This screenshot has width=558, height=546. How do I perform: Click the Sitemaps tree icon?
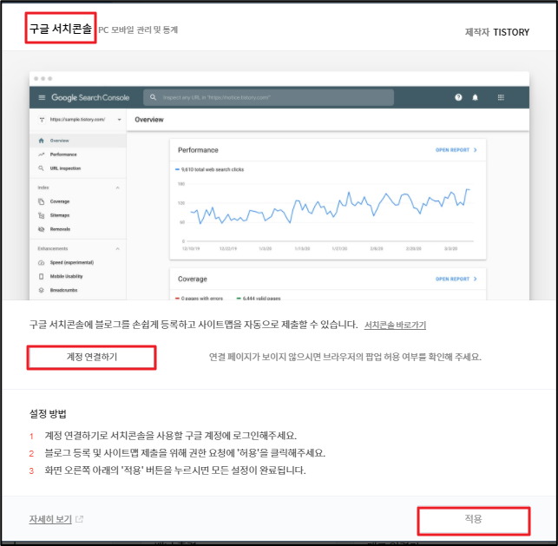[x=42, y=215]
